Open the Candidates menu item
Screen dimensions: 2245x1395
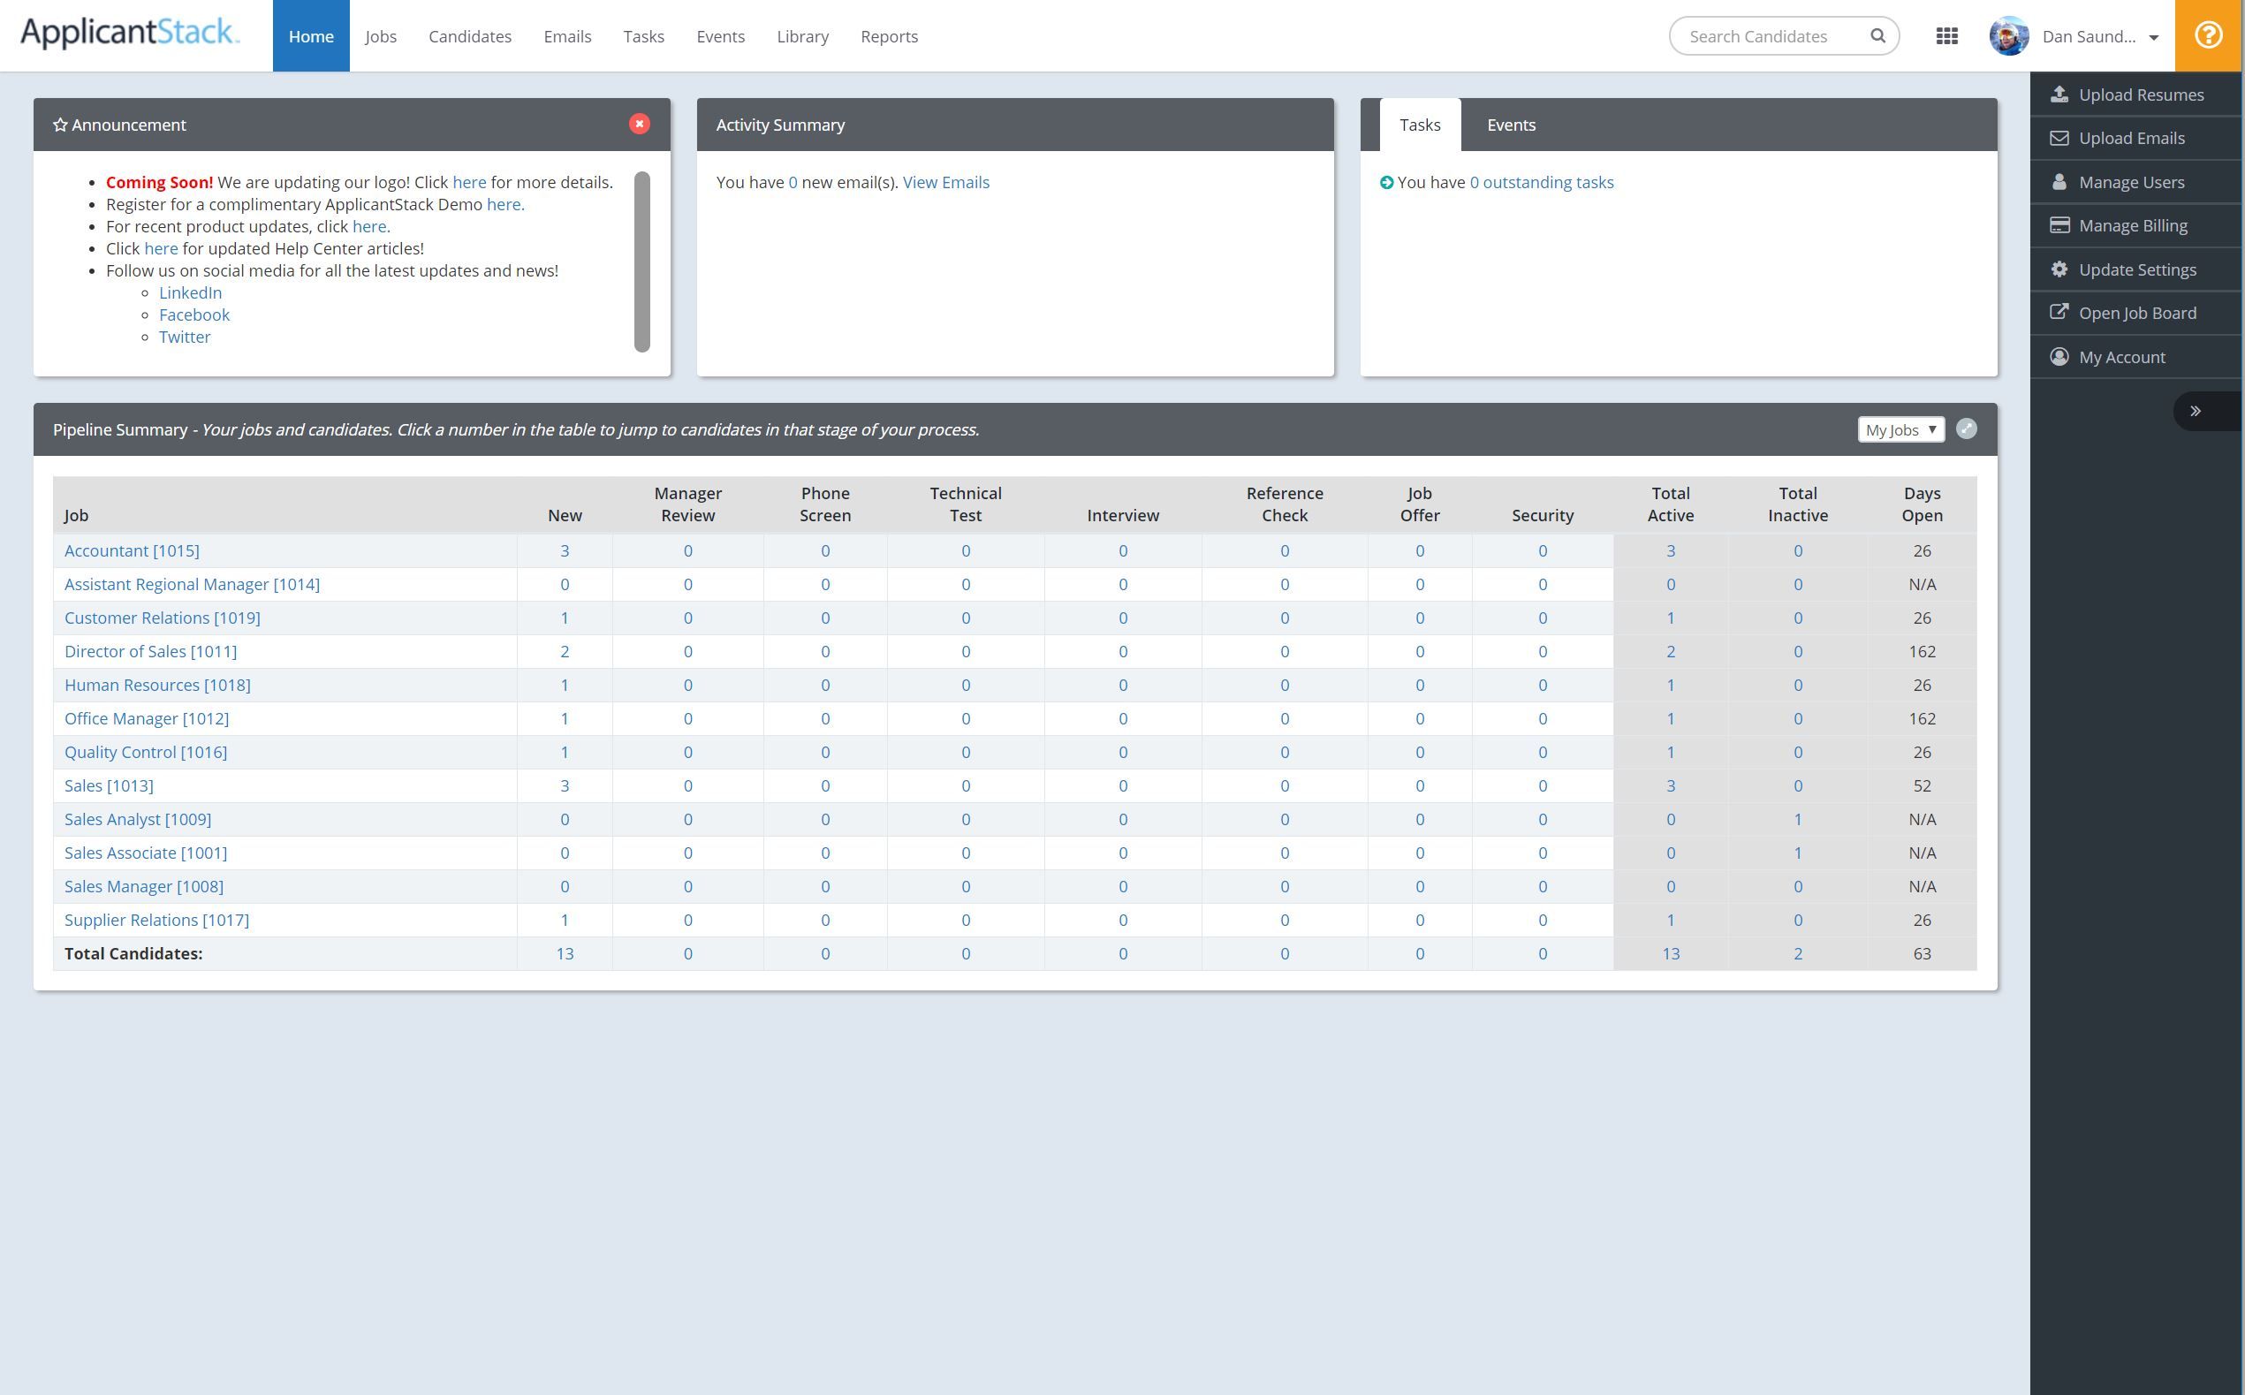coord(470,37)
